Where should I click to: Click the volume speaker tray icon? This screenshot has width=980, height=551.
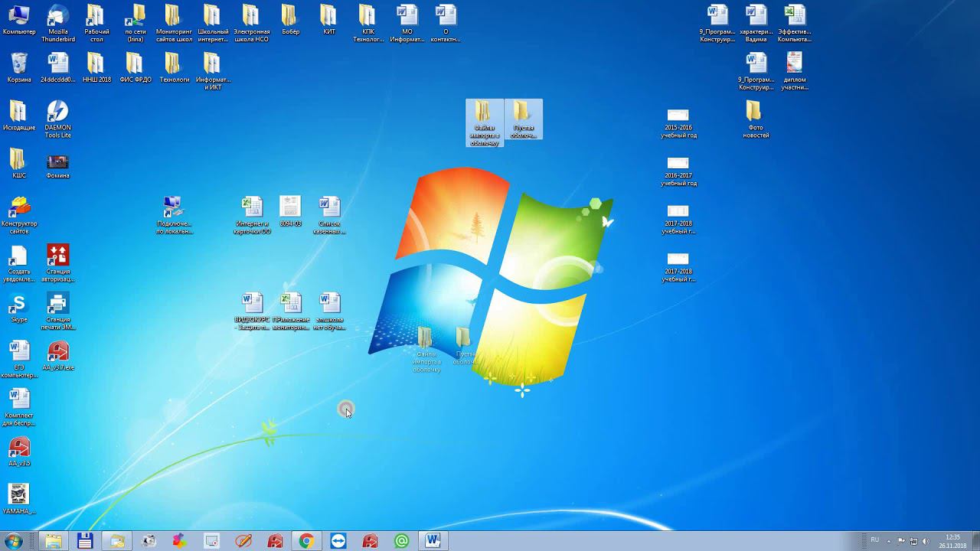(x=926, y=541)
